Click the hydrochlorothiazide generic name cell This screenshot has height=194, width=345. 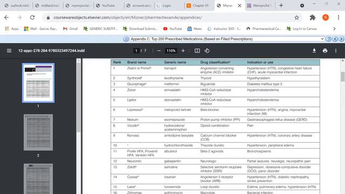pos(178,145)
